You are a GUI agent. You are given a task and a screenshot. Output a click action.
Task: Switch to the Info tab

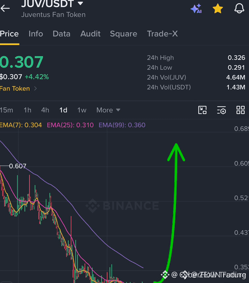click(36, 34)
